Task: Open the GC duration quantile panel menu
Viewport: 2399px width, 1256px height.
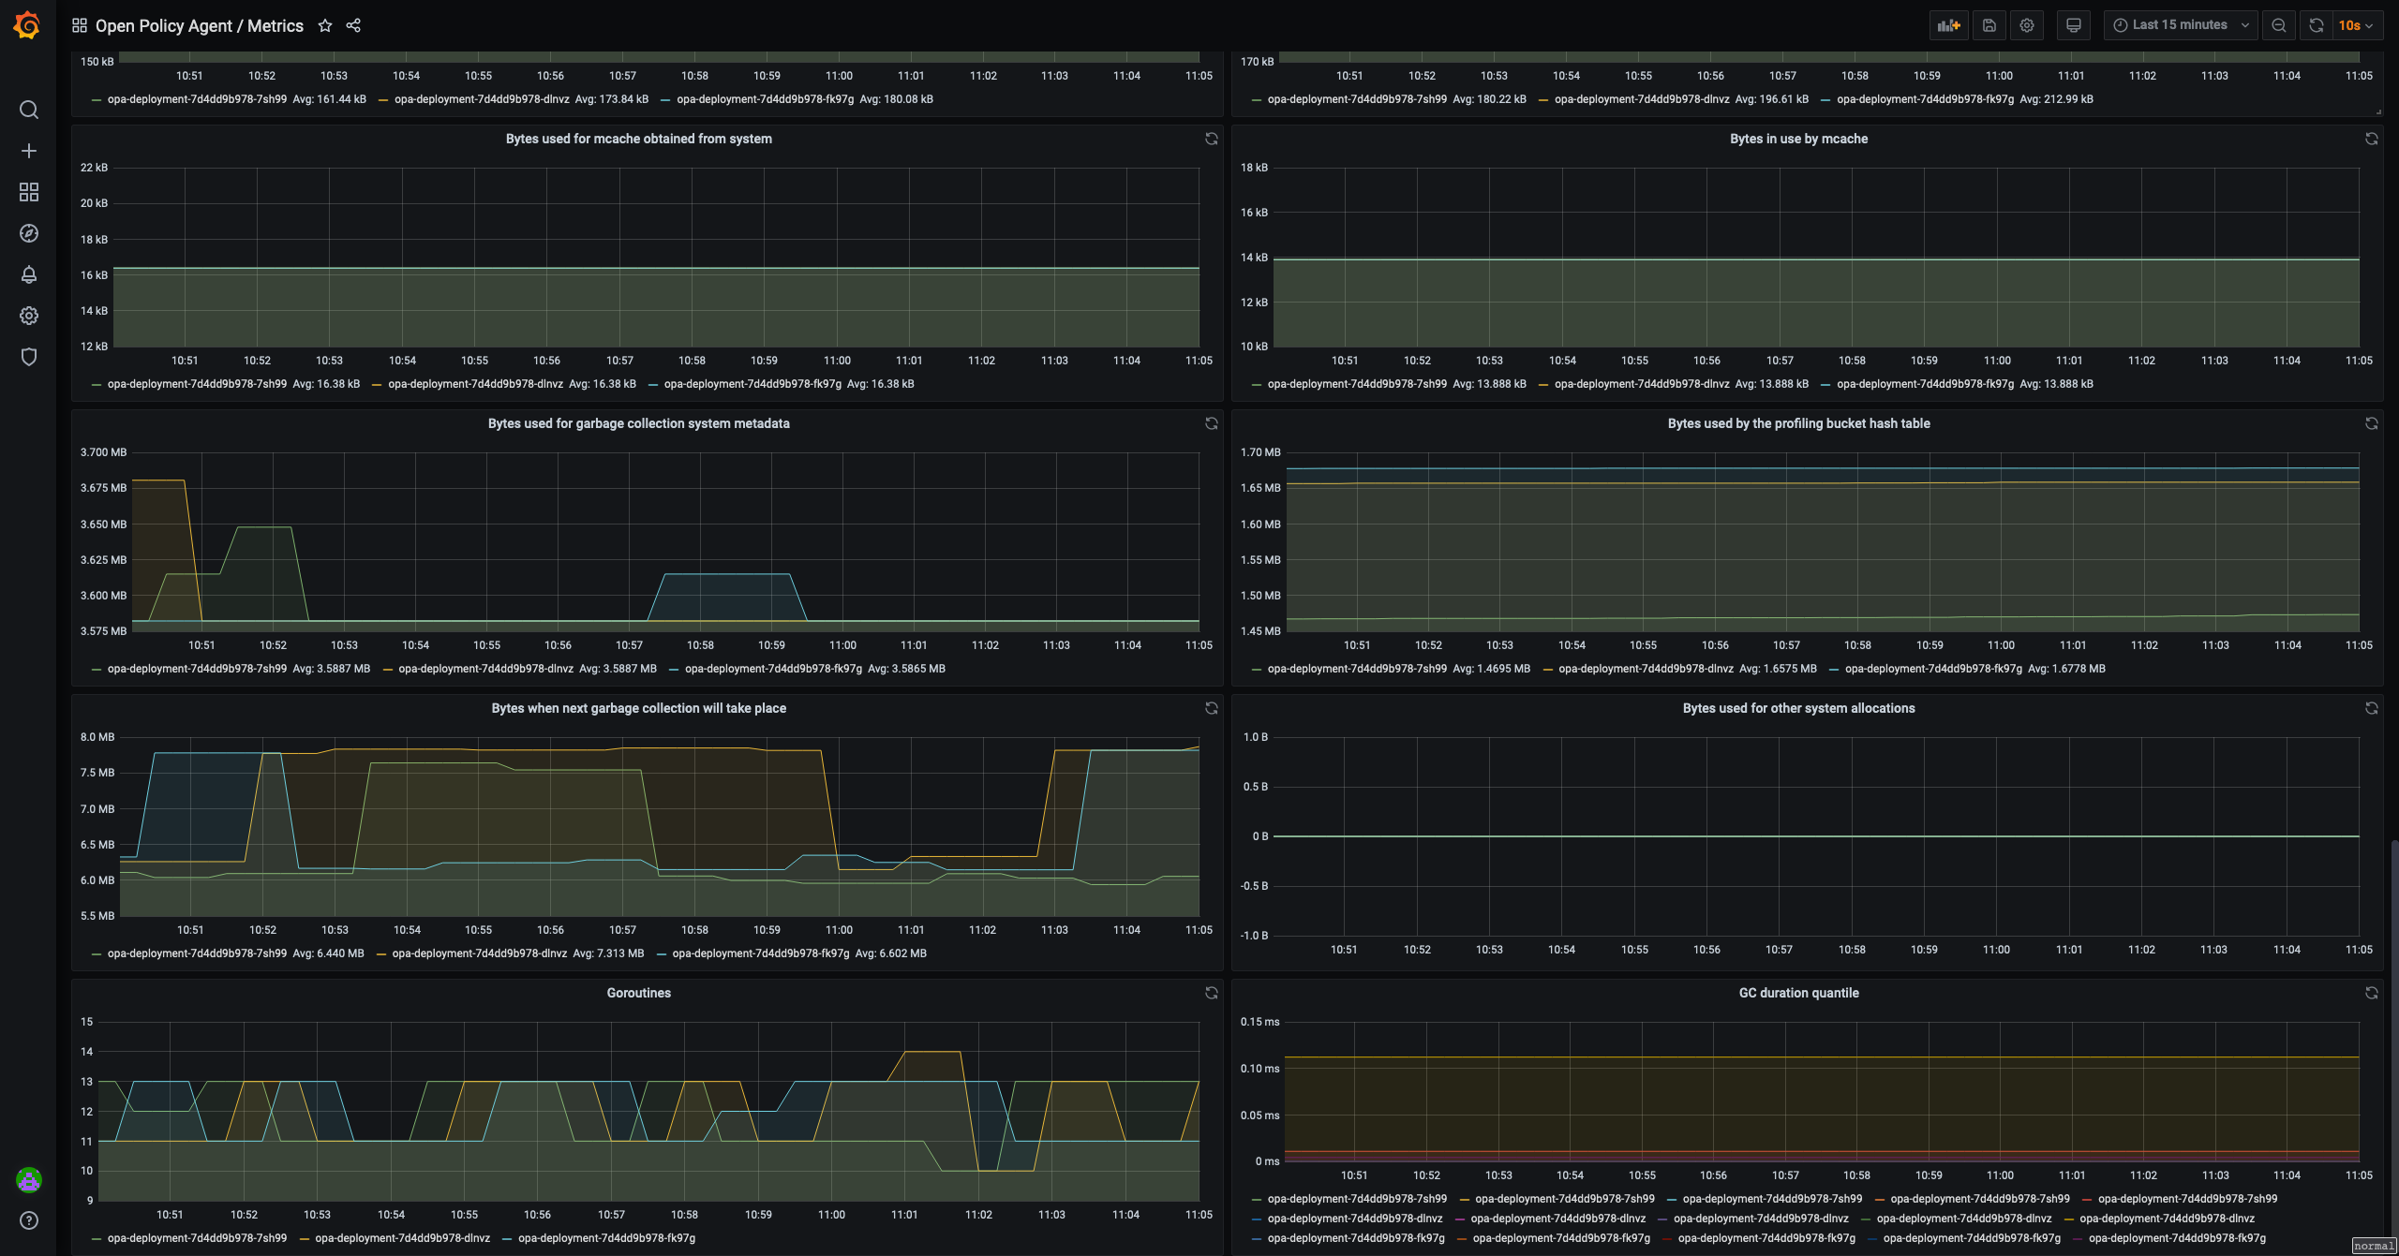Action: click(x=1798, y=993)
